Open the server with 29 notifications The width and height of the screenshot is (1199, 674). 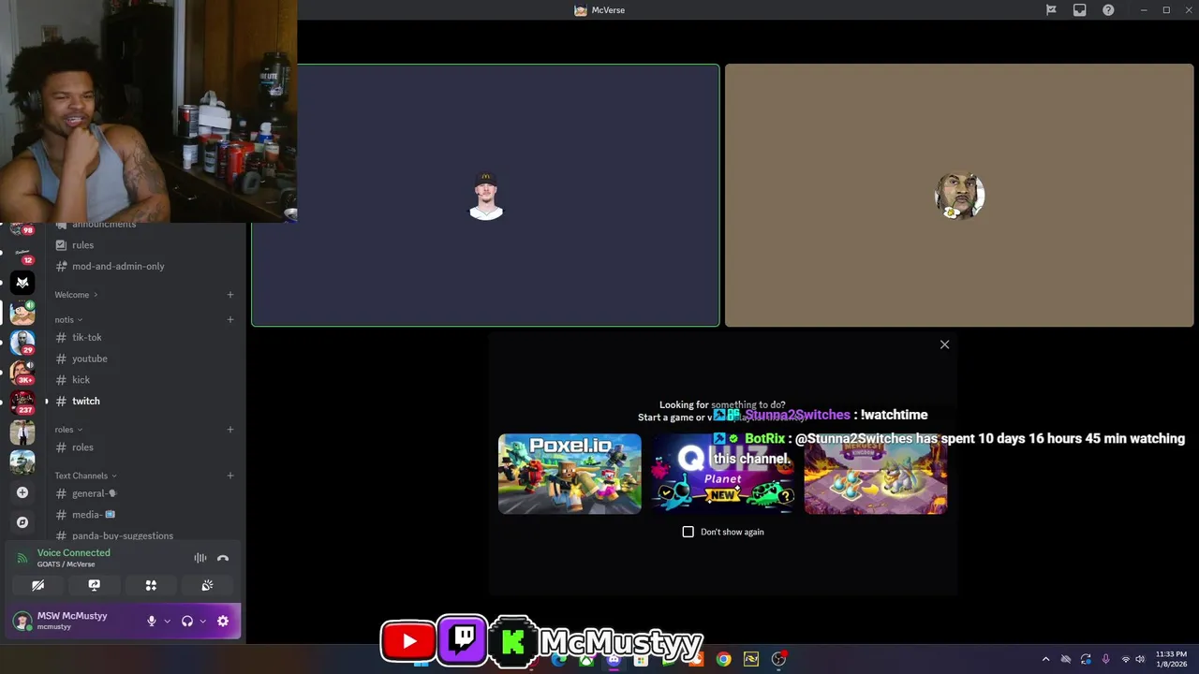(22, 342)
